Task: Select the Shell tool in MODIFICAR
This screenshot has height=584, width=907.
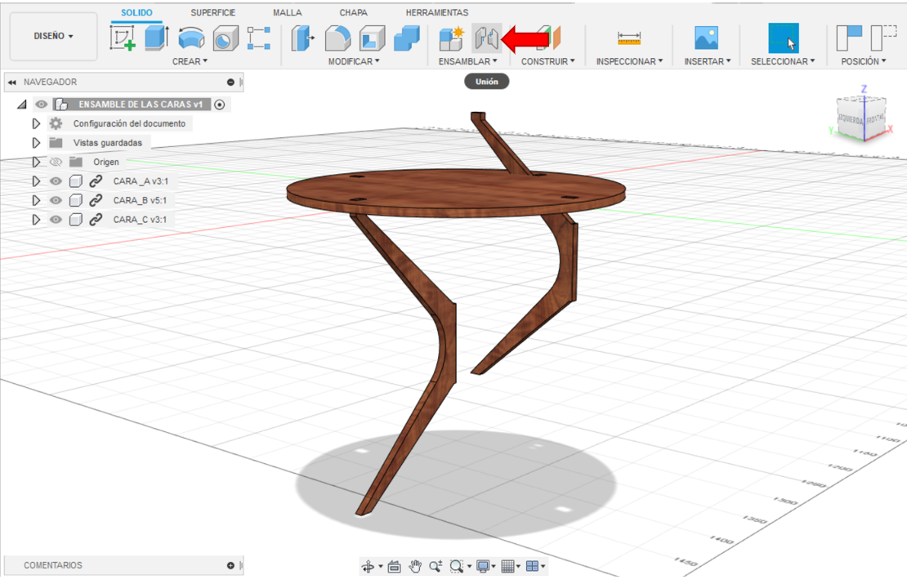Action: pyautogui.click(x=372, y=38)
